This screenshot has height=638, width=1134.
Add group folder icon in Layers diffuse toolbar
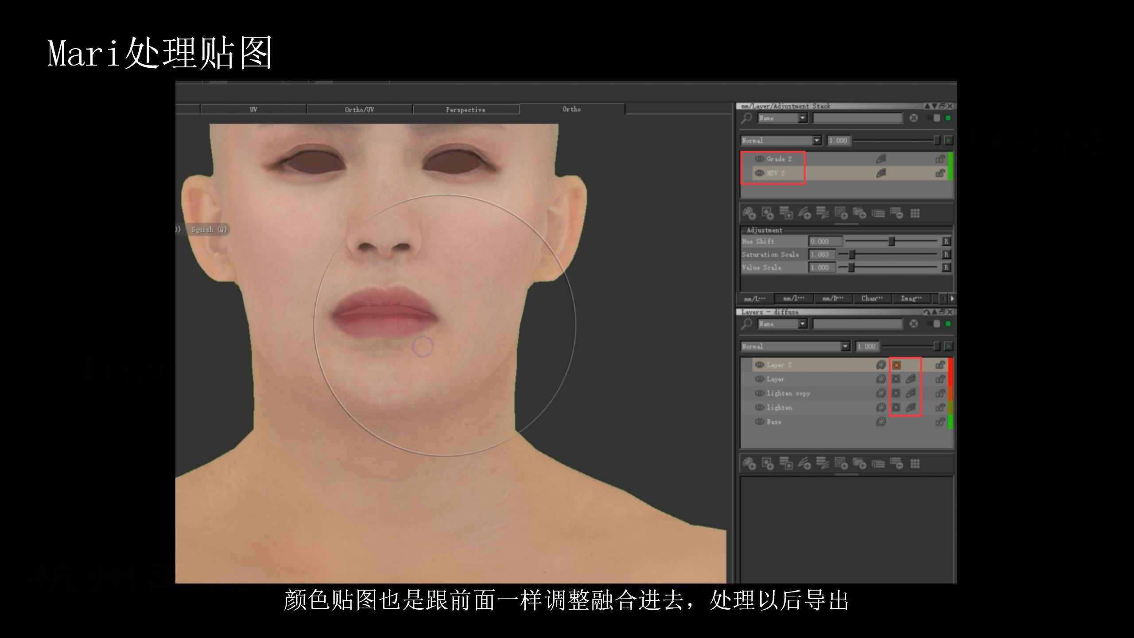[x=859, y=463]
